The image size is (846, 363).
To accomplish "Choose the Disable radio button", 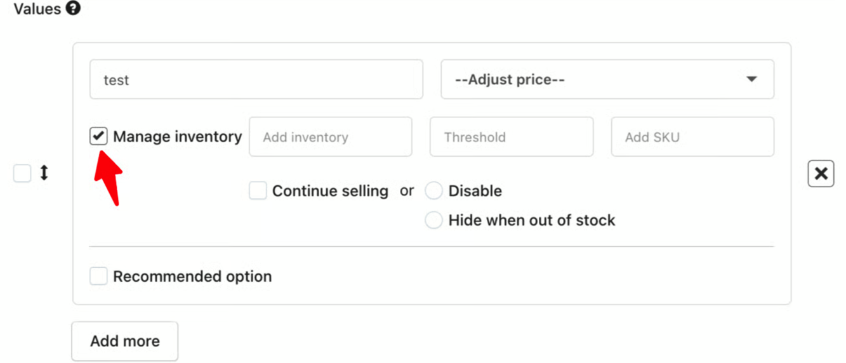I will click(433, 191).
